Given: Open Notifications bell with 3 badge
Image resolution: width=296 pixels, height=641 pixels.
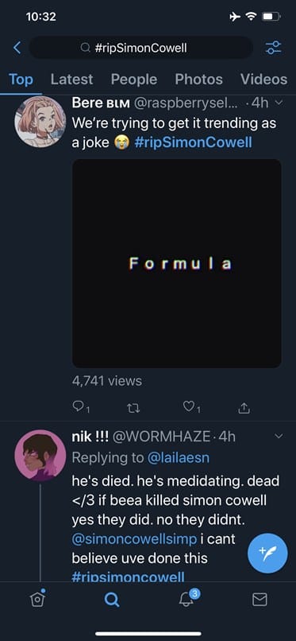Looking at the screenshot, I should pyautogui.click(x=188, y=598).
